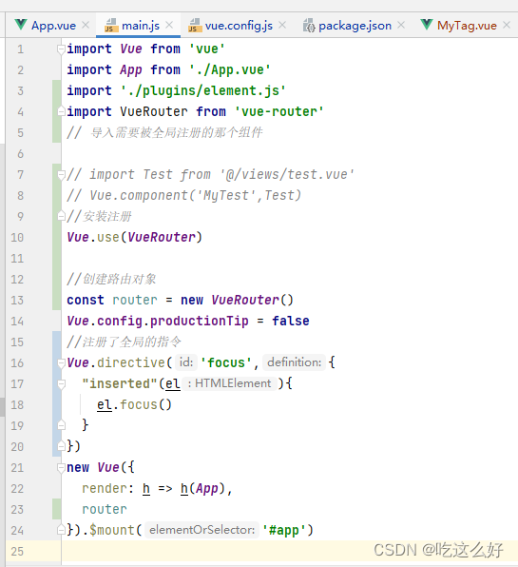Click fold end marker at line 20
518x567 pixels.
pos(62,446)
